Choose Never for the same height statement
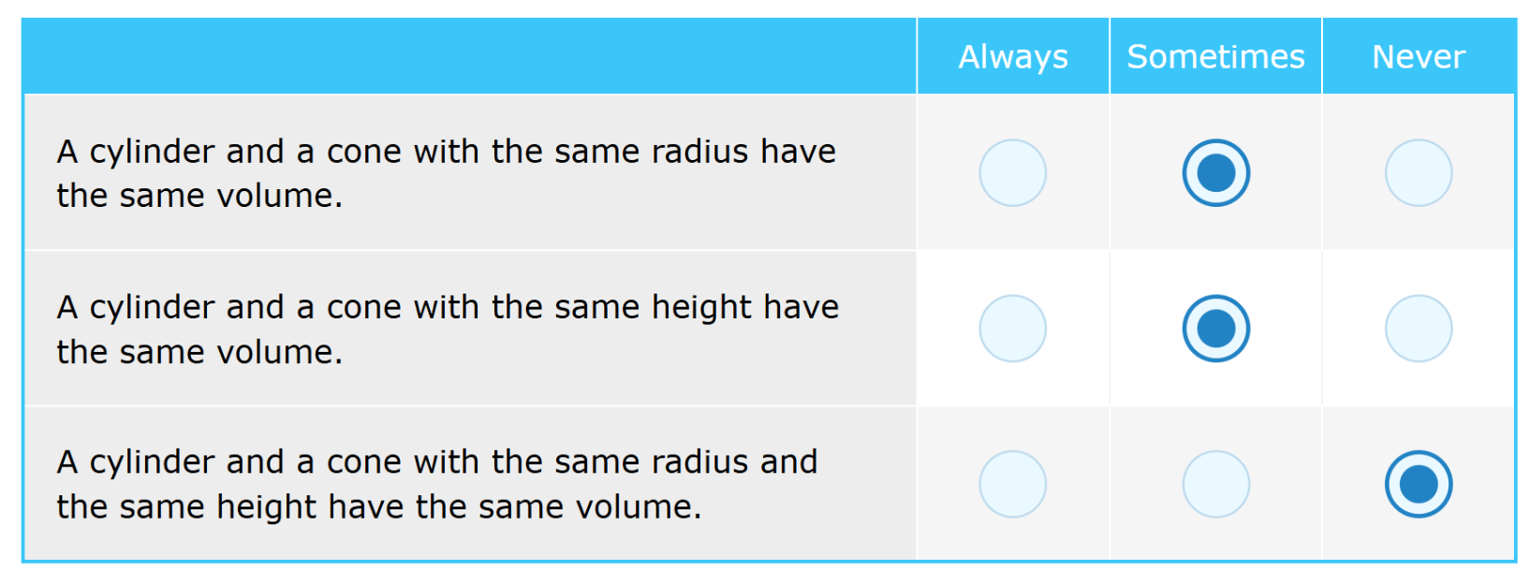 tap(1419, 329)
